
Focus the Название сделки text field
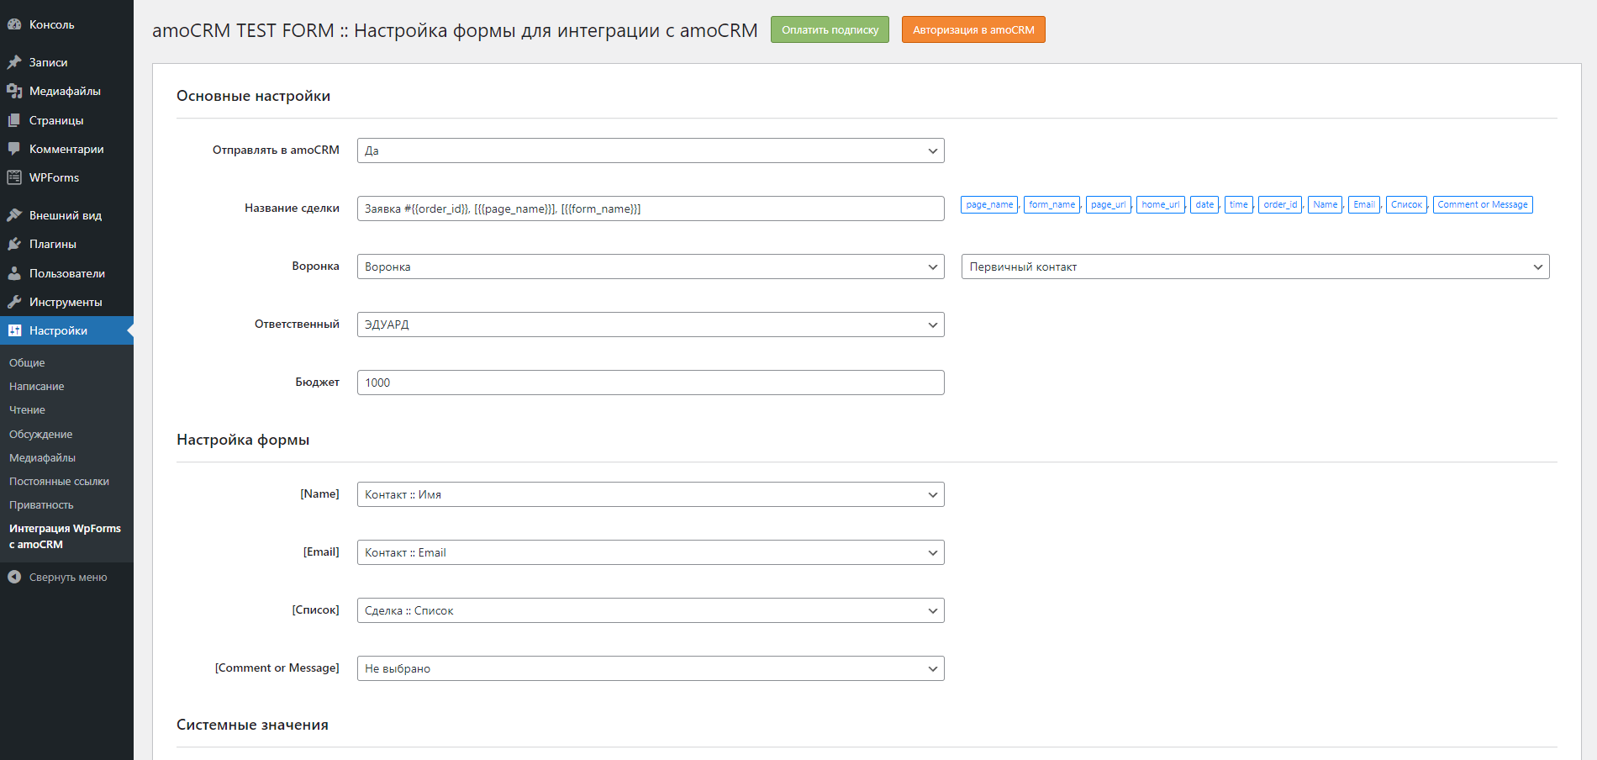point(650,208)
